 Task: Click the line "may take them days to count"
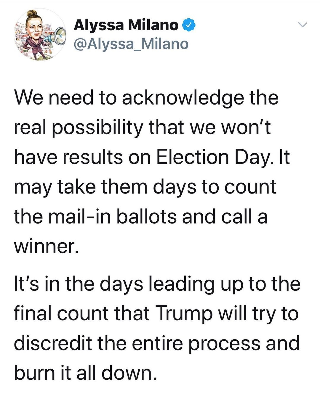coord(145,188)
